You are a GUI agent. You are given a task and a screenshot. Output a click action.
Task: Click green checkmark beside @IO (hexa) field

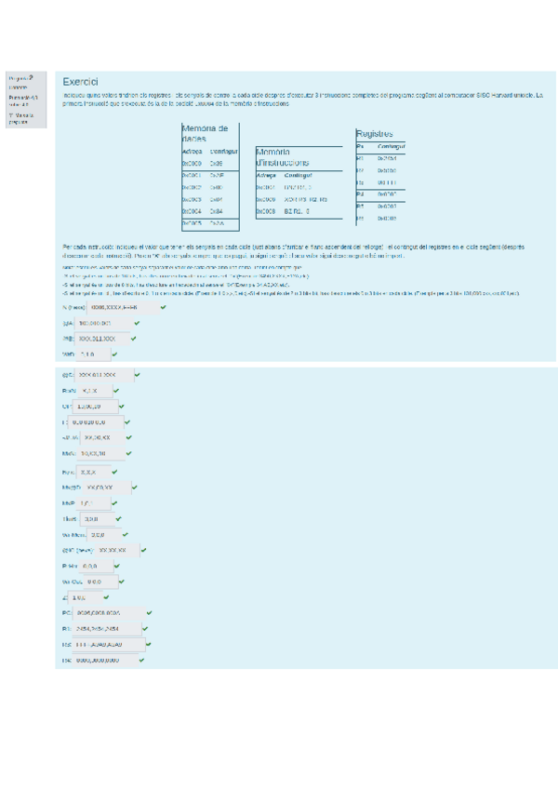click(x=143, y=550)
